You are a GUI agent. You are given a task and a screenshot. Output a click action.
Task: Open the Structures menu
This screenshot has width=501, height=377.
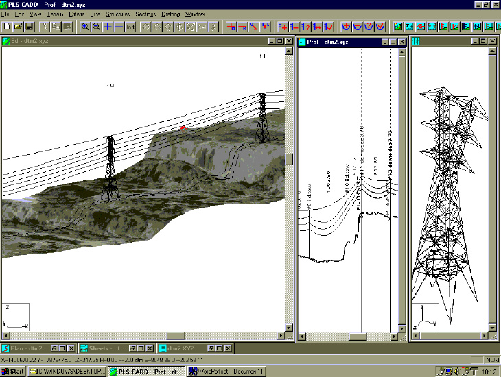[x=117, y=14]
